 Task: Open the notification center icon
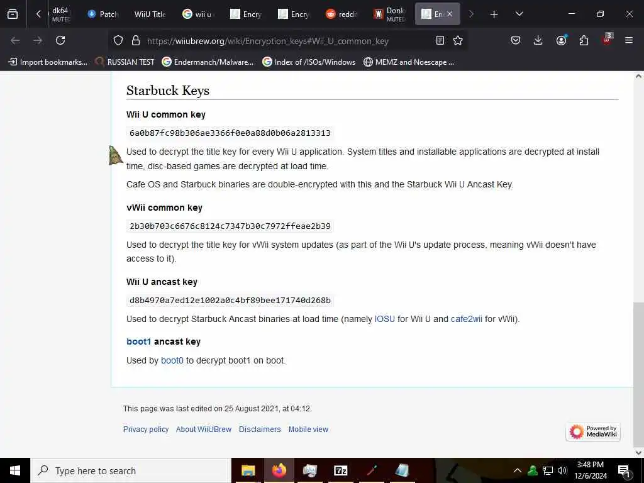tap(624, 471)
